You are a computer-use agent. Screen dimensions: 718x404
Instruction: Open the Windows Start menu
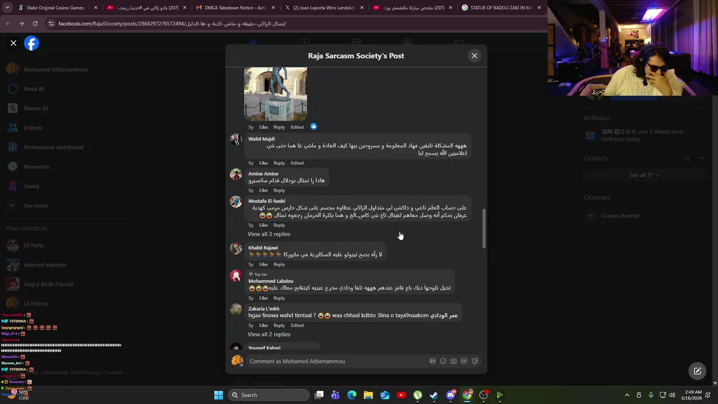[x=218, y=395]
